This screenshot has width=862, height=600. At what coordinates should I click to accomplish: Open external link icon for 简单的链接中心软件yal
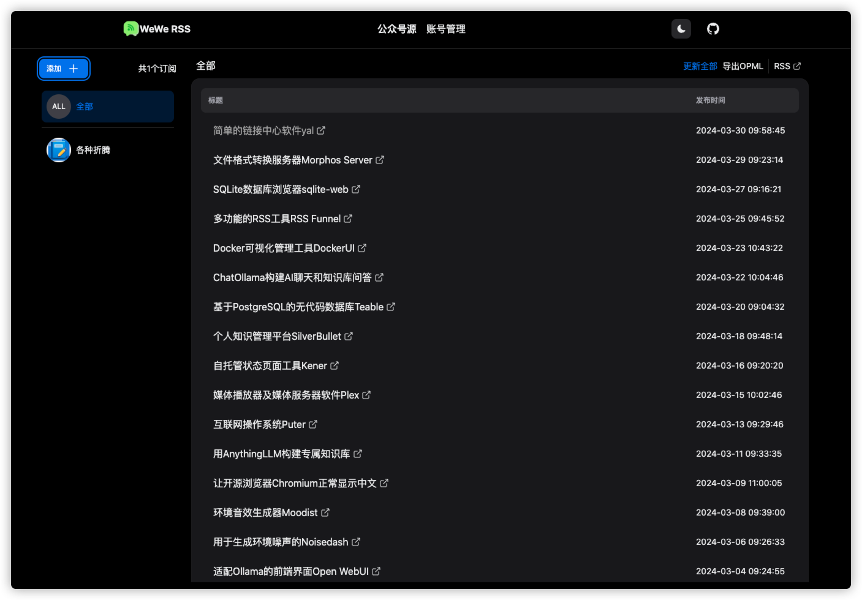click(321, 130)
